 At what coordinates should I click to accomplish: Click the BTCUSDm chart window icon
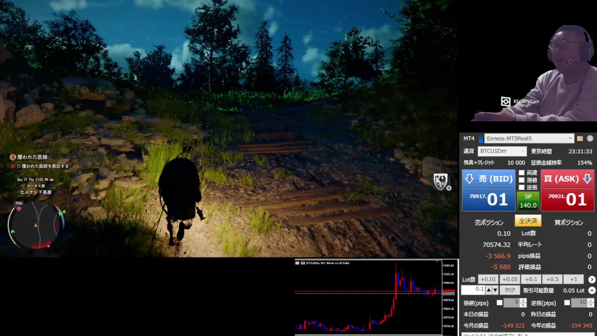297,263
